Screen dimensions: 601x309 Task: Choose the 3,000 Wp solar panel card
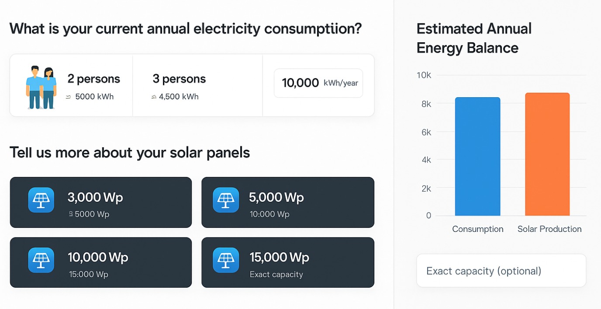click(100, 202)
